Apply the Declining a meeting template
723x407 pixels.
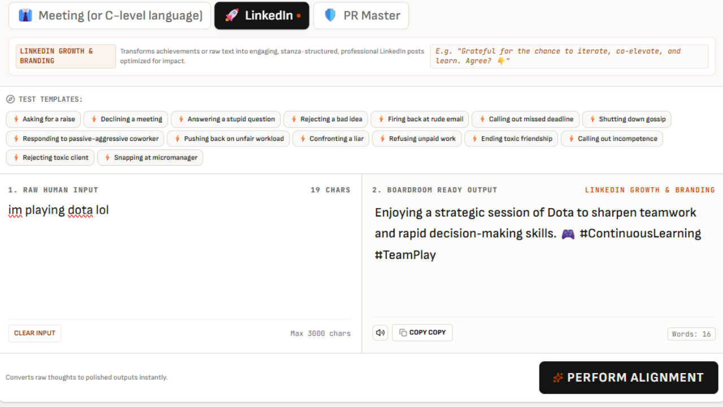[x=125, y=119]
